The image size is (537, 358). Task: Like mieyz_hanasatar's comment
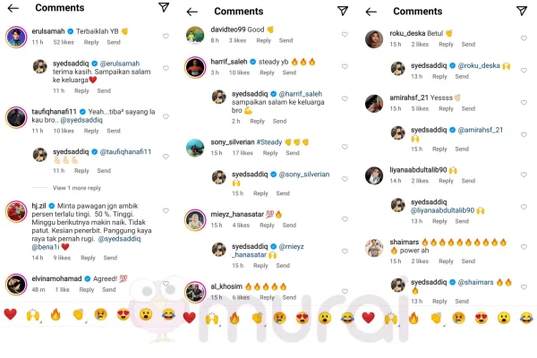(x=345, y=219)
